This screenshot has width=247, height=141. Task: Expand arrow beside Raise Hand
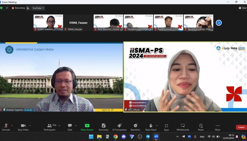tap(157, 126)
